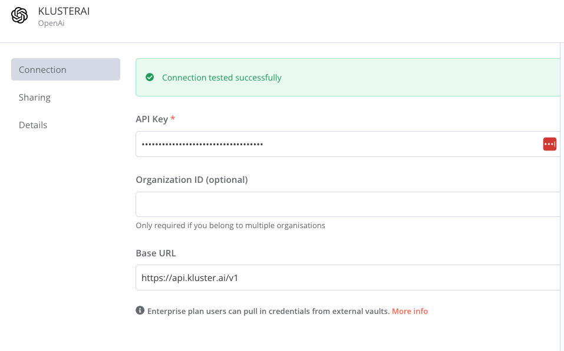The width and height of the screenshot is (564, 351).
Task: Click the required asterisk beside API Key
Action: point(173,118)
